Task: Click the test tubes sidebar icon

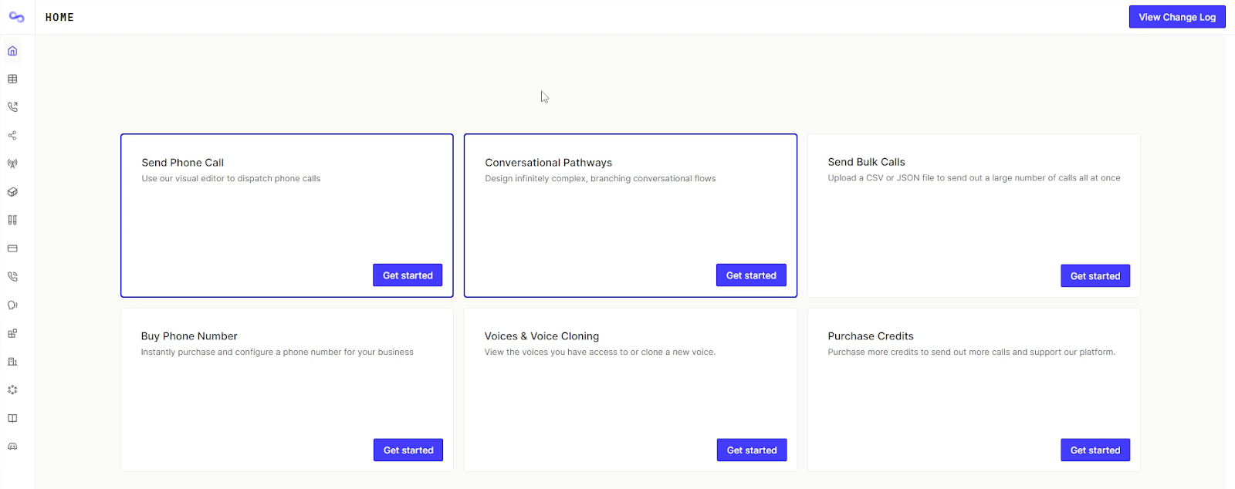Action: (12, 220)
